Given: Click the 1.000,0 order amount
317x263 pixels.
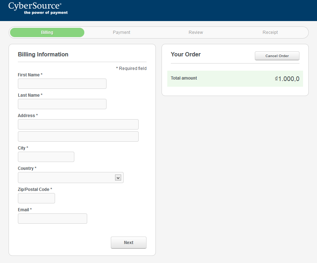Looking at the screenshot, I should tap(288, 79).
